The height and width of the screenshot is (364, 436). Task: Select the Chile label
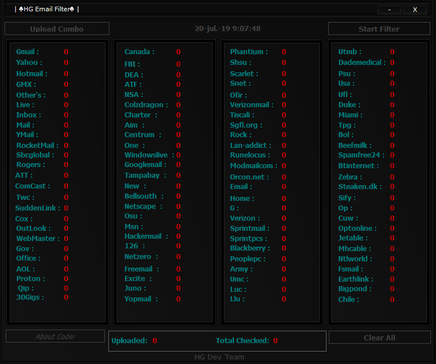point(349,300)
